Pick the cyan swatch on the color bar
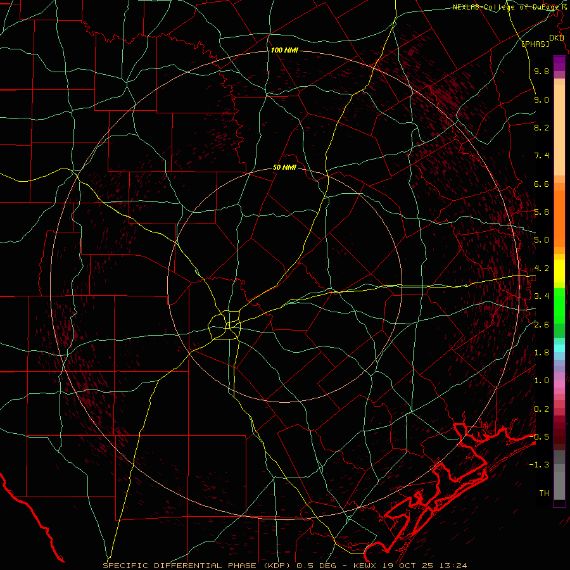This screenshot has height=570, width=570. [x=559, y=348]
